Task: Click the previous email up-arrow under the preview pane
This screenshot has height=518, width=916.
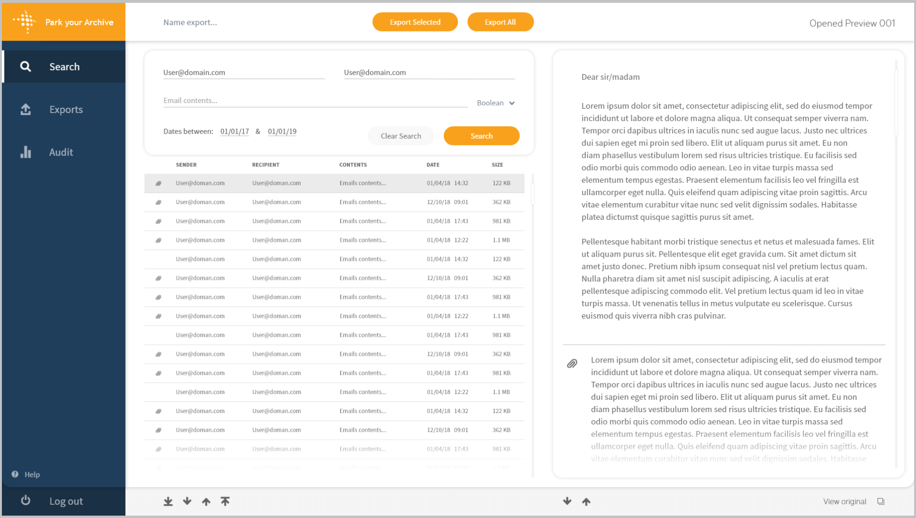Action: 586,501
